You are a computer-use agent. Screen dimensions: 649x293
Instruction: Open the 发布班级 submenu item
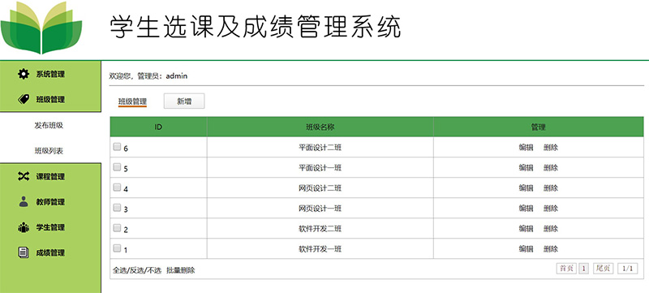tap(49, 125)
